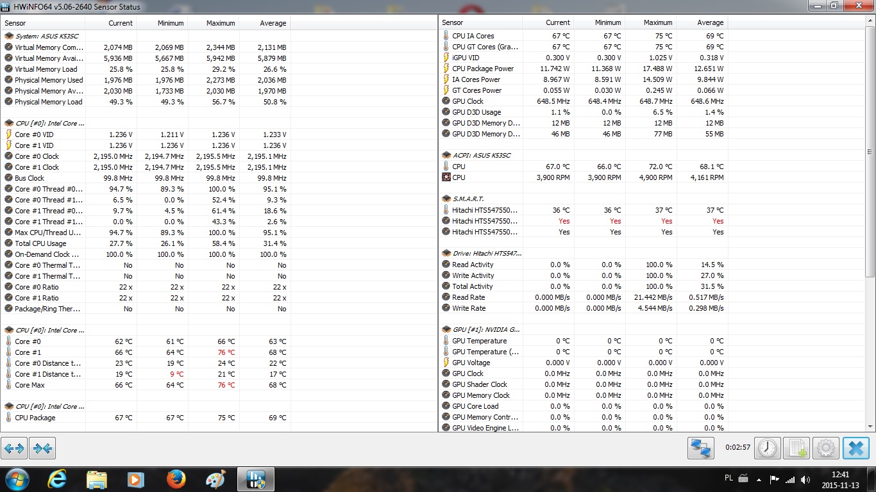Click the Minimum column header in right pane
The image size is (876, 492).
click(600, 22)
